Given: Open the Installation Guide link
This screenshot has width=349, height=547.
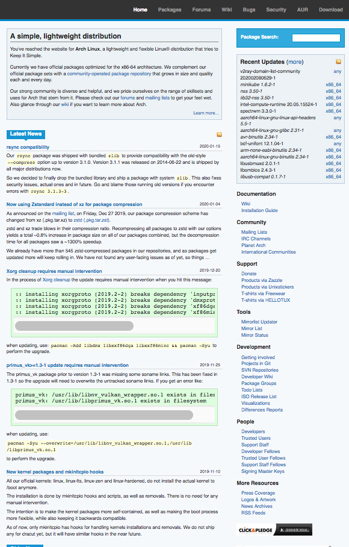Looking at the screenshot, I should pyautogui.click(x=259, y=210).
